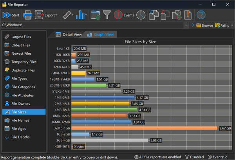The image size is (235, 160).
Task: Click the blue help question mark icon
Action: [201, 15]
